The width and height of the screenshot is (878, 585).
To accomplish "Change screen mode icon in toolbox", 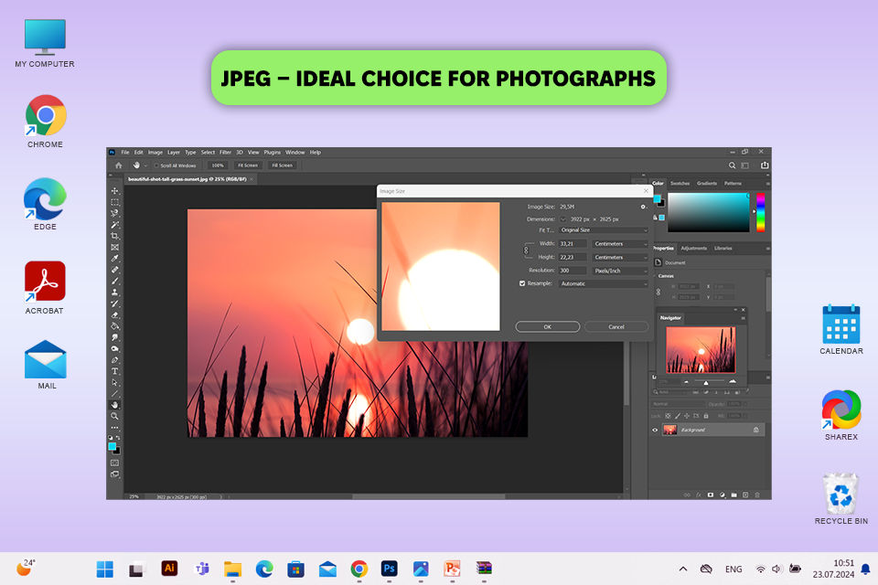I will point(115,474).
